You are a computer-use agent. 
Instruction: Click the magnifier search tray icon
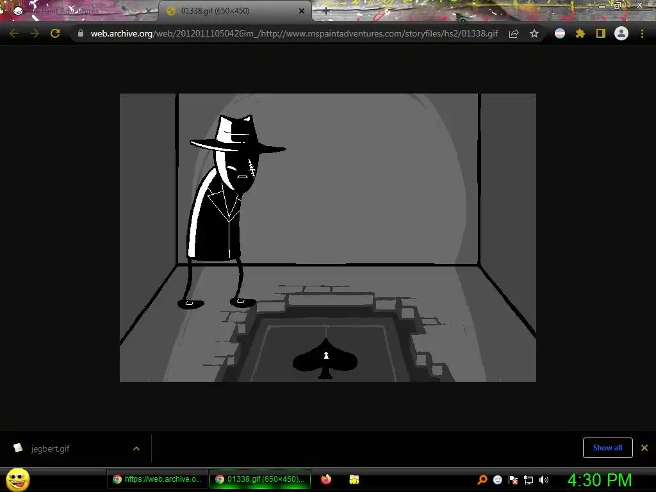coord(482,480)
